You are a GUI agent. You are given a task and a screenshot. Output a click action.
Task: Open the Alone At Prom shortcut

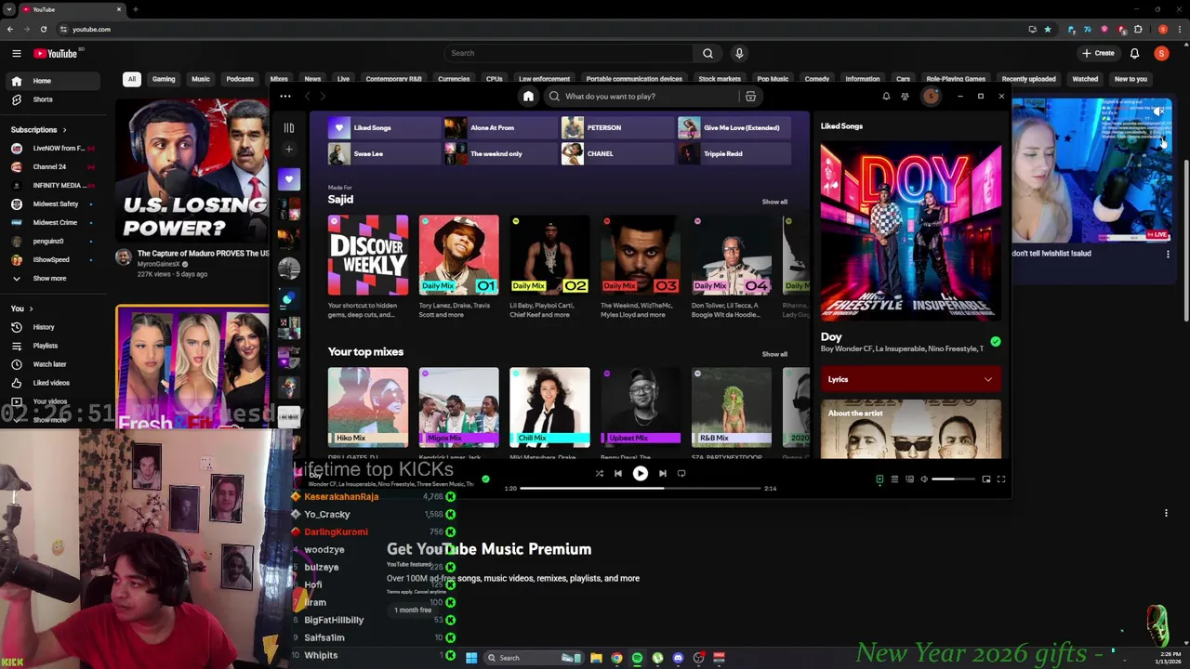point(499,127)
